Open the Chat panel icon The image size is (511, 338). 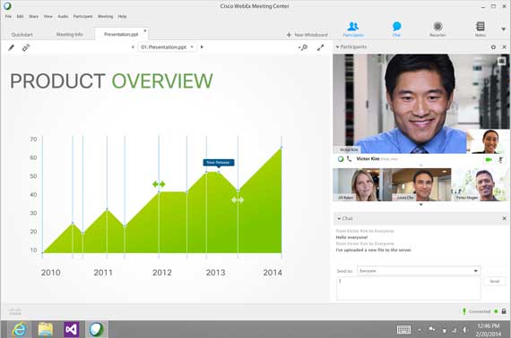pyautogui.click(x=396, y=29)
